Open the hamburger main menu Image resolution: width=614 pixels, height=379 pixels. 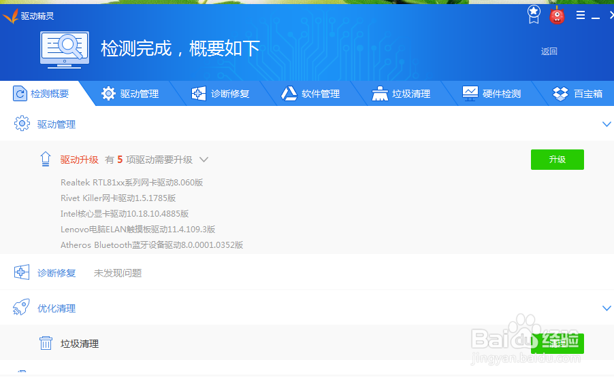581,15
